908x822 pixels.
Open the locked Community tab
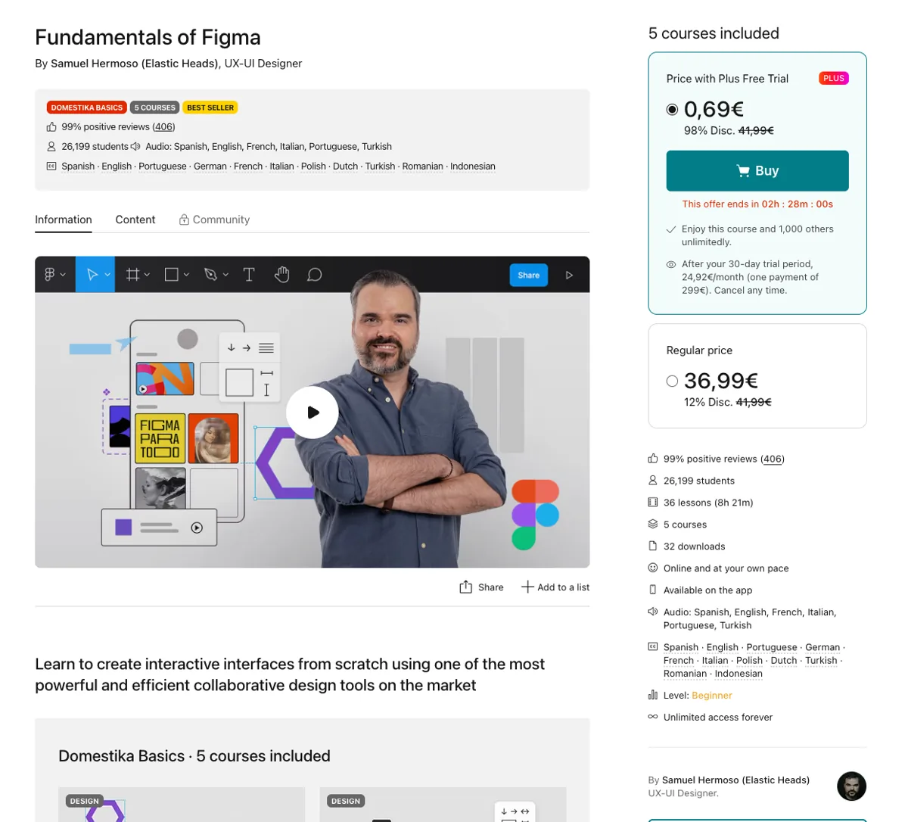click(214, 220)
